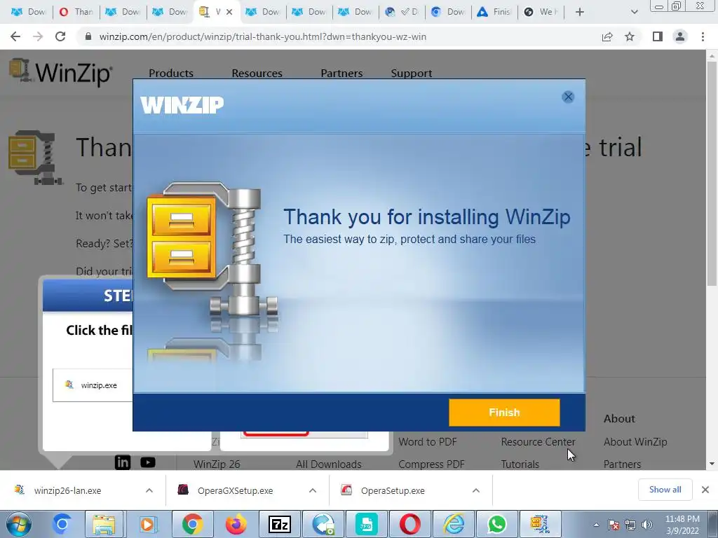The height and width of the screenshot is (538, 718).
Task: Open the WinZip installer taskbar icon
Action: 541,524
